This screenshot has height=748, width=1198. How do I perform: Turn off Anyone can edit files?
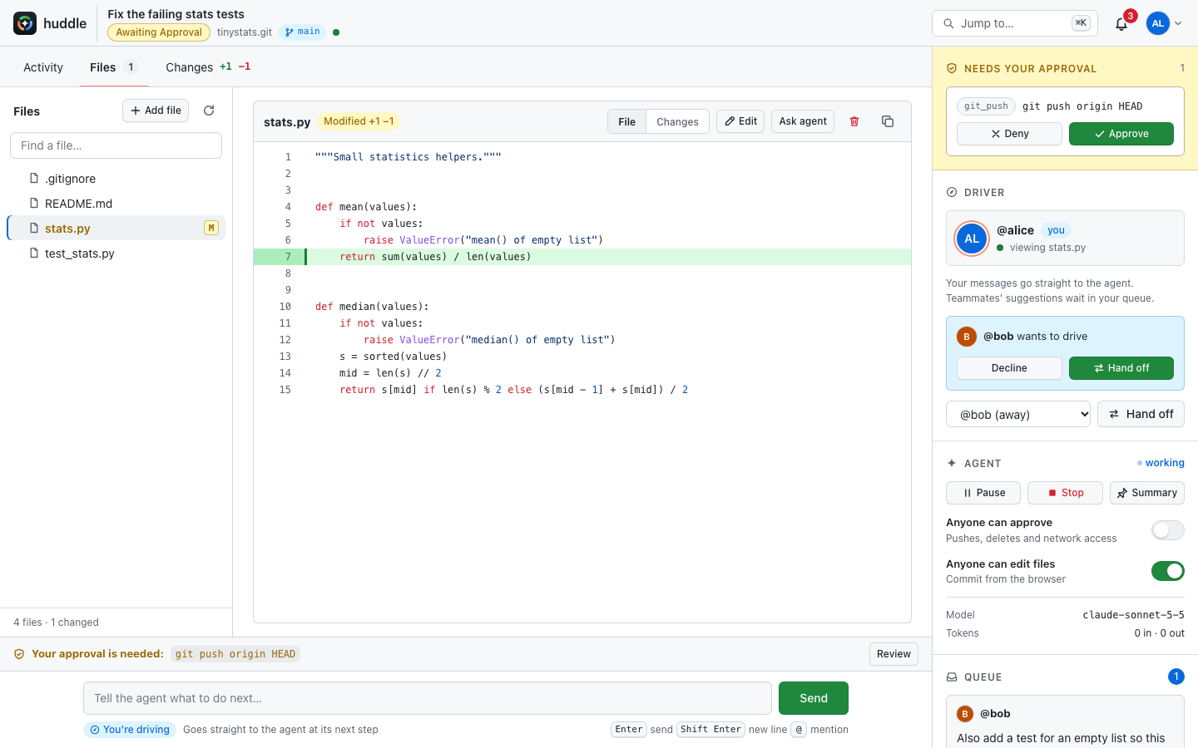point(1168,571)
